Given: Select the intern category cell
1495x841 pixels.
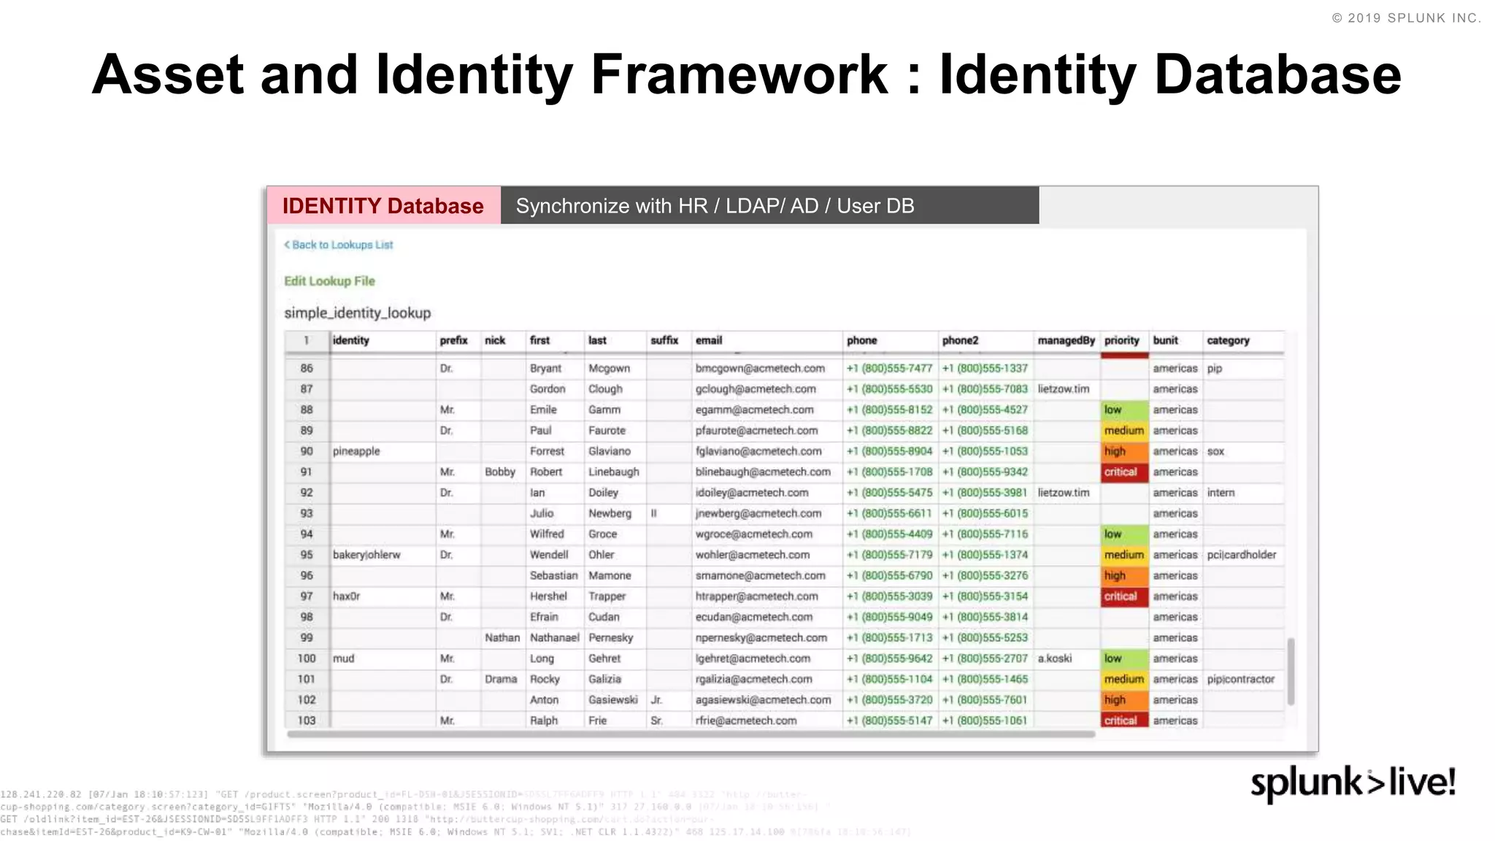Looking at the screenshot, I should pyautogui.click(x=1243, y=493).
